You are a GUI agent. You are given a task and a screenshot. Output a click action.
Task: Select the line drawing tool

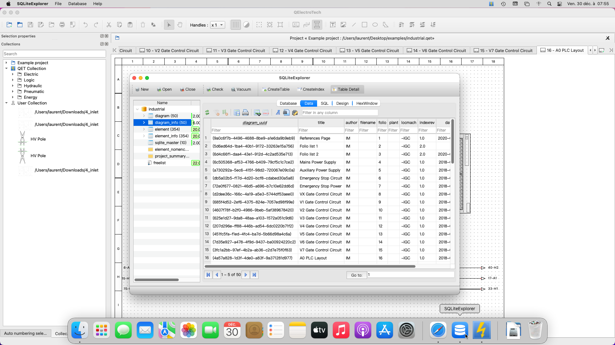pos(354,25)
